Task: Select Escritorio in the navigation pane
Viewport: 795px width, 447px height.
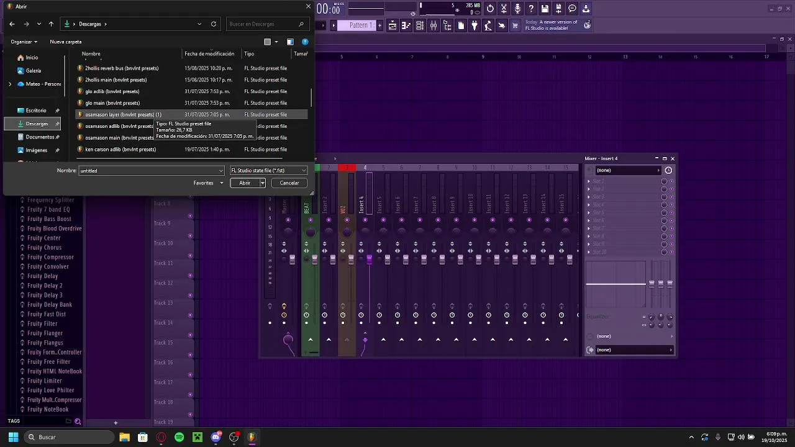Action: click(x=36, y=111)
